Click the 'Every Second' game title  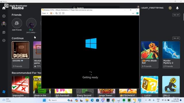pos(84,95)
